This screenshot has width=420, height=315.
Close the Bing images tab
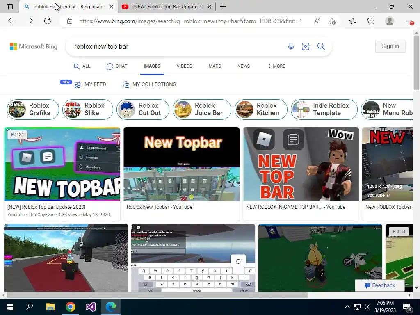click(x=112, y=7)
